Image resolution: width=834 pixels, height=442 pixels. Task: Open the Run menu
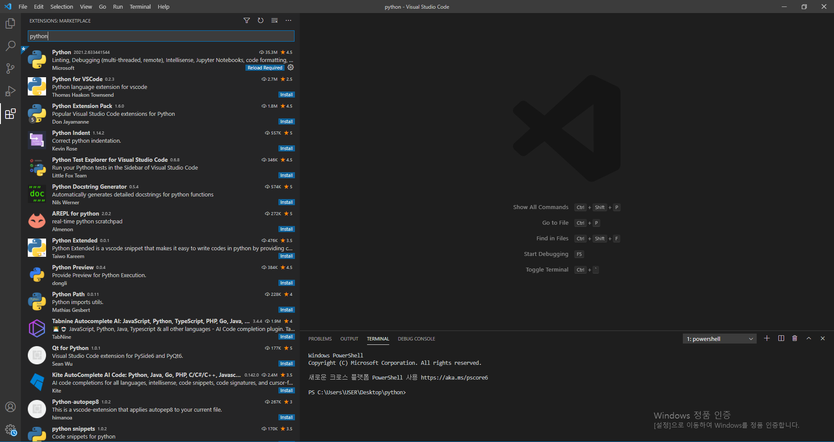pyautogui.click(x=118, y=7)
